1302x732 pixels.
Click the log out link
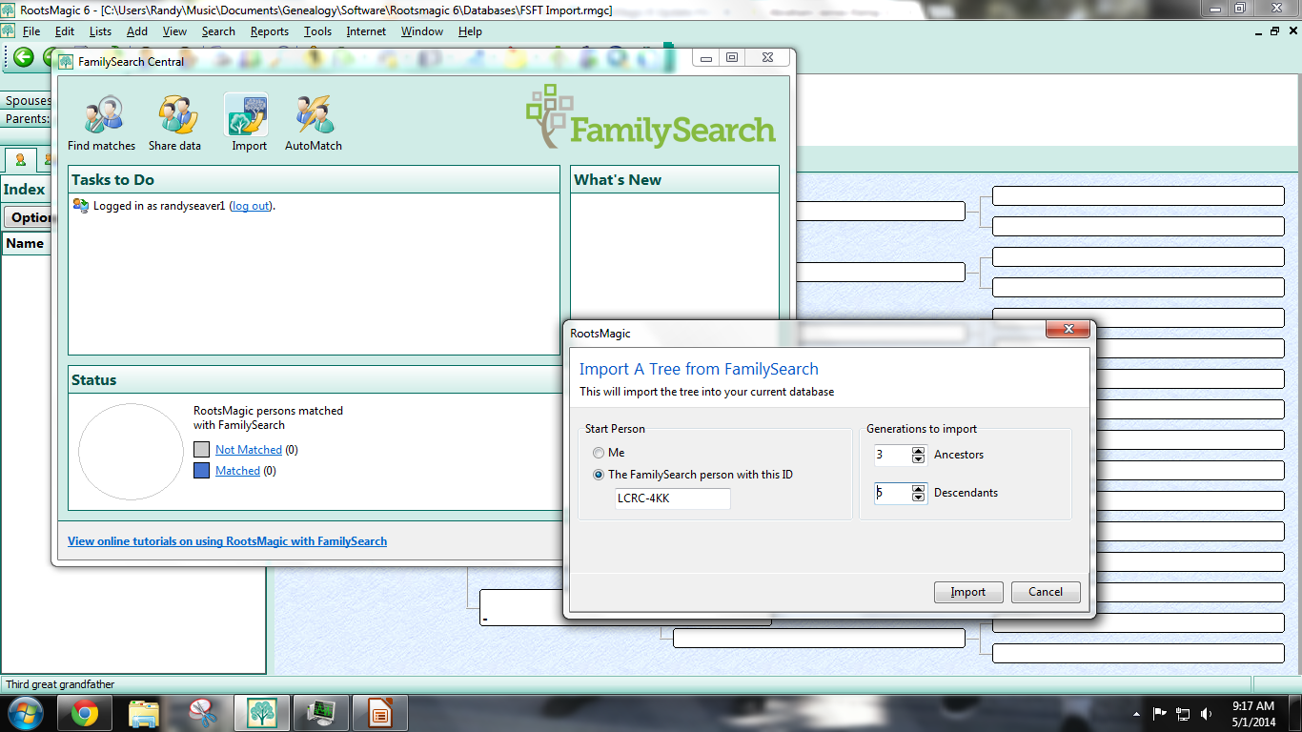click(251, 206)
